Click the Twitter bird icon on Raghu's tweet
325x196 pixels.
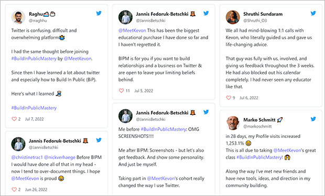coord(99,13)
